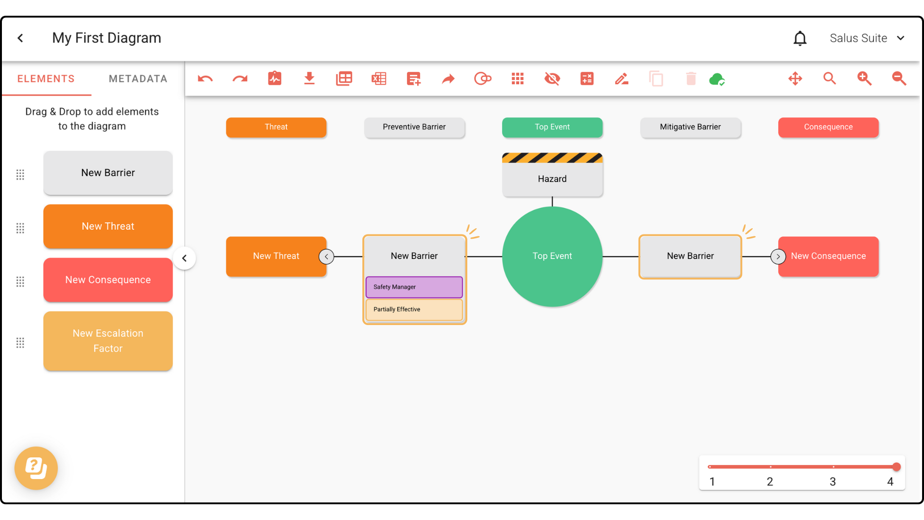Click the share arrow icon
Screen dimensions: 924x520
point(448,78)
